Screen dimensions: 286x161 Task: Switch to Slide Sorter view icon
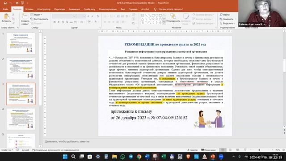[230, 150]
